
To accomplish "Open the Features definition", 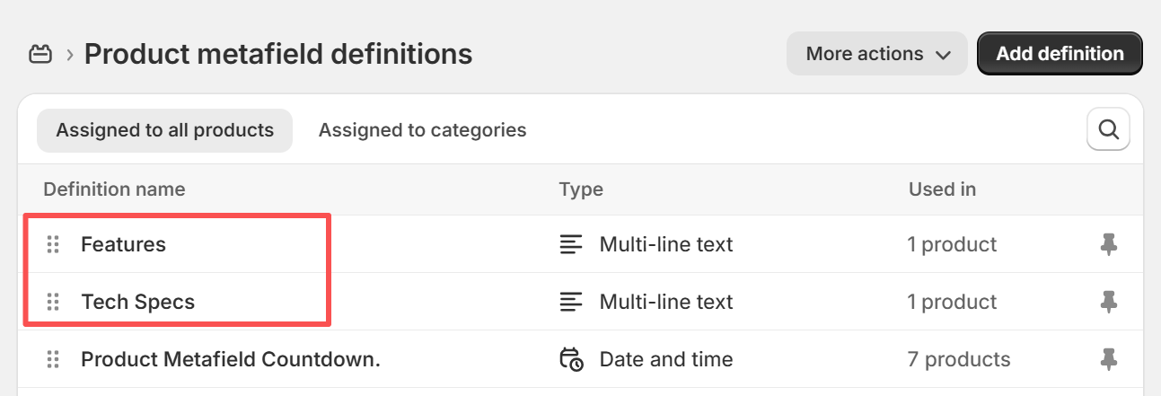I will pyautogui.click(x=123, y=244).
